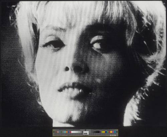Image resolution: width=167 pixels, height=137 pixels.
Task: Select the cyan swatch at chart's end
Action: click(115, 132)
